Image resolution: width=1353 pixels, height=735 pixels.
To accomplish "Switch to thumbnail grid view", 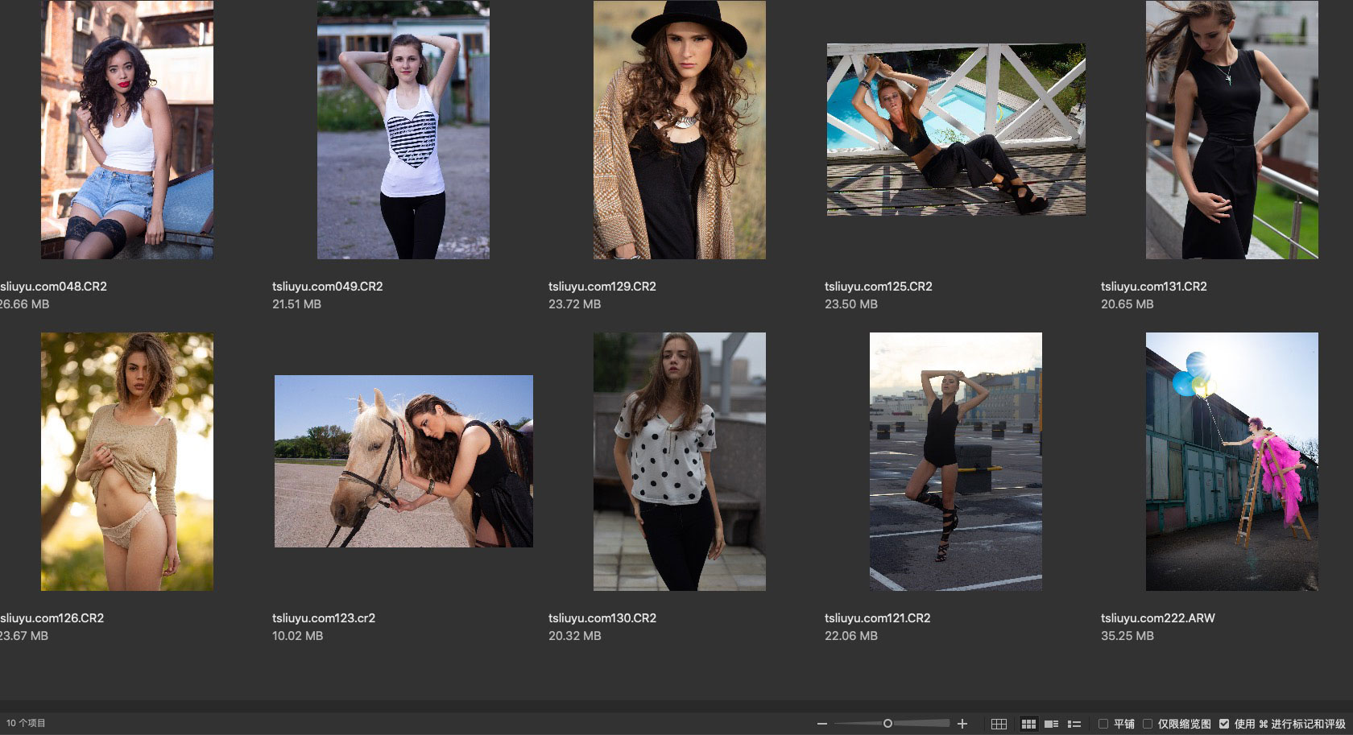I will coord(1028,724).
